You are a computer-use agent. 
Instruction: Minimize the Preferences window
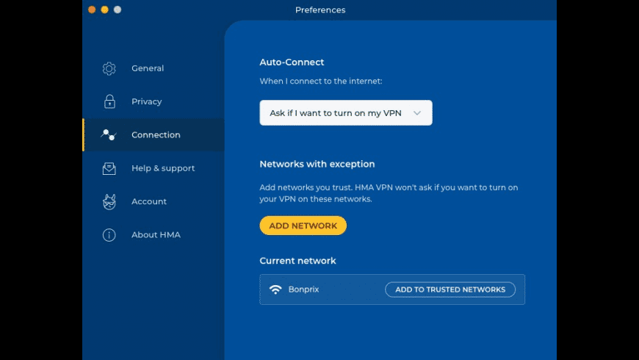click(105, 10)
